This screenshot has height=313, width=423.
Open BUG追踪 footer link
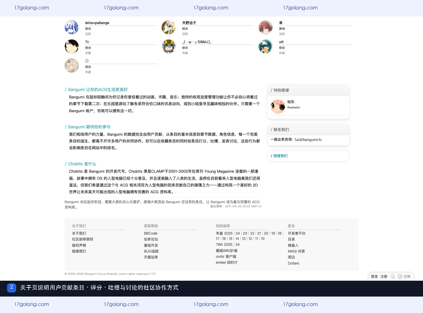coord(151,251)
